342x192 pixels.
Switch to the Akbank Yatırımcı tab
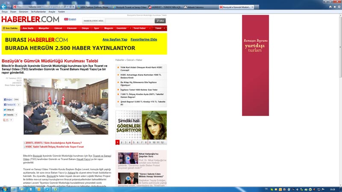point(200,7)
